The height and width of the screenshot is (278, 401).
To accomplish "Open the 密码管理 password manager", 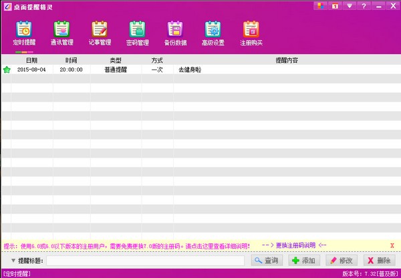I will (137, 33).
